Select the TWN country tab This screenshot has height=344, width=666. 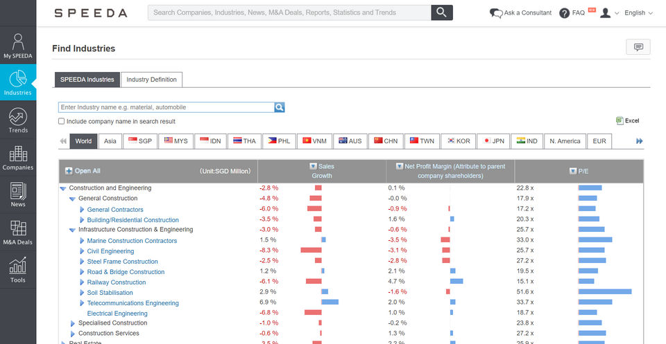422,141
